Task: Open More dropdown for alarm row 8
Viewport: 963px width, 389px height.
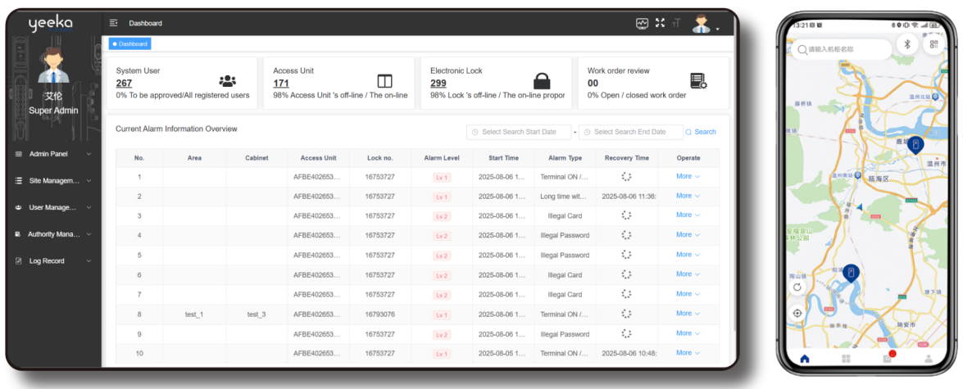Action: [688, 313]
